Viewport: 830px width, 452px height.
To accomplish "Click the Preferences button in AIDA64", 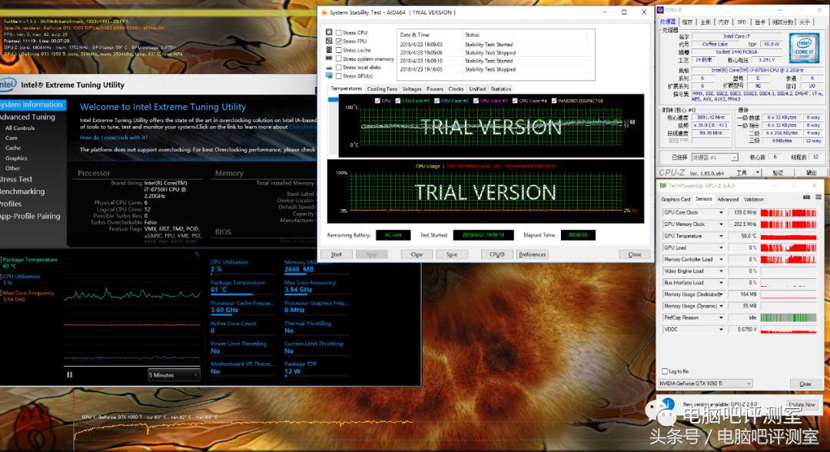I will 532,254.
